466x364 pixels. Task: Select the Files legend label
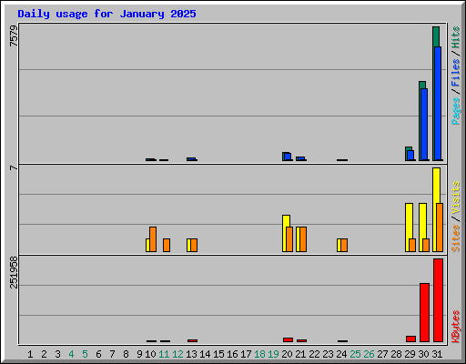coord(456,73)
